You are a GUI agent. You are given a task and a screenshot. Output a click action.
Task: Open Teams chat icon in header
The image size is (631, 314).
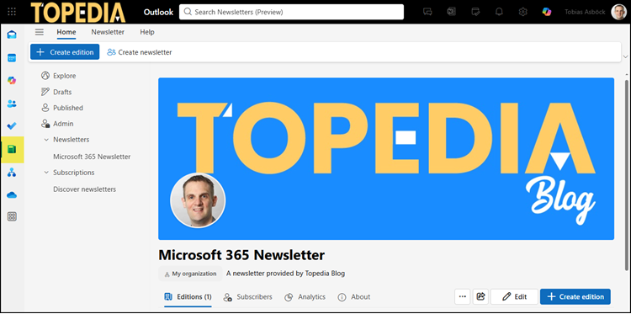pos(427,12)
